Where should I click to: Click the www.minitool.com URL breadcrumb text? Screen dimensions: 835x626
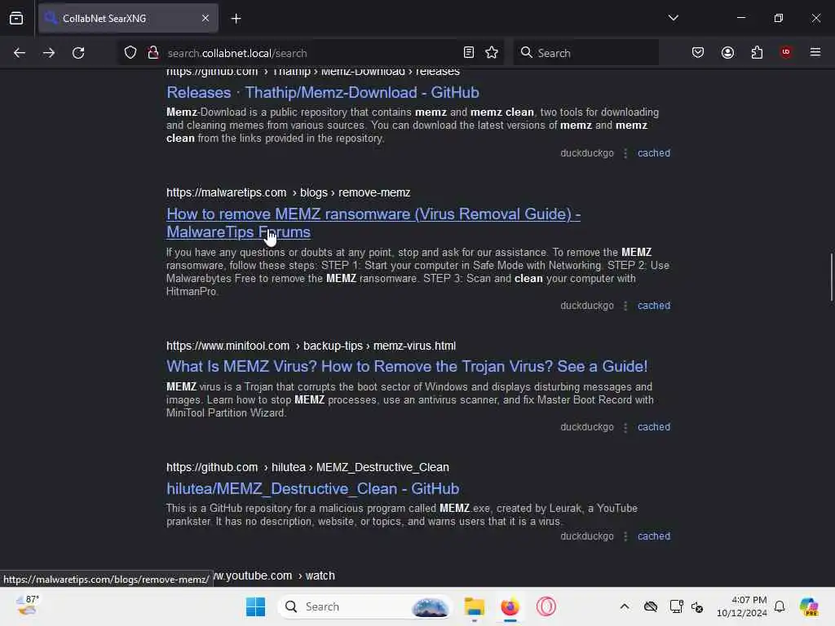(311, 346)
